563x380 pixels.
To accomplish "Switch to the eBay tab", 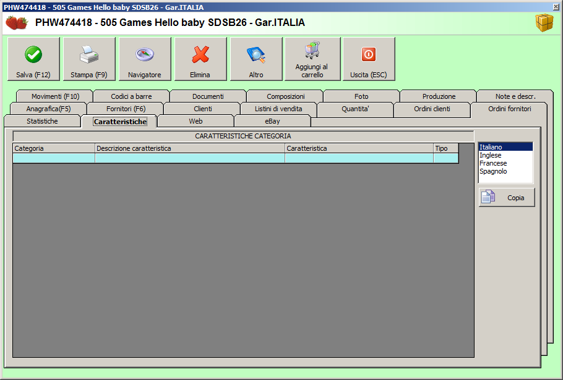I will [x=272, y=121].
